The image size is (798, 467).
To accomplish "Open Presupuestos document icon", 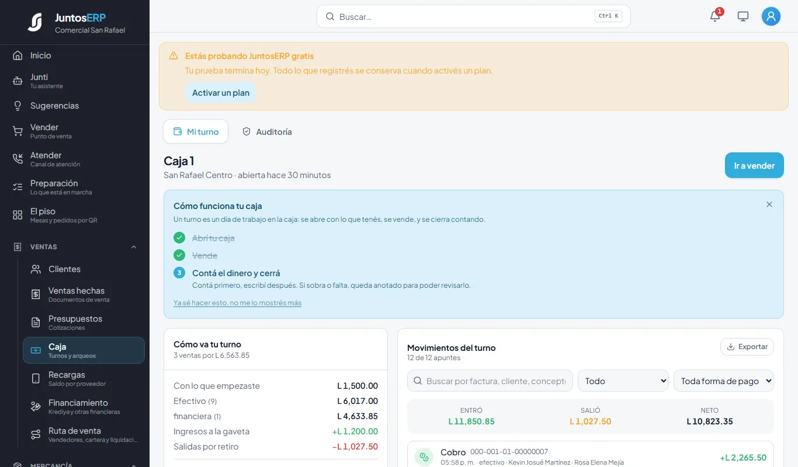I will [x=36, y=323].
